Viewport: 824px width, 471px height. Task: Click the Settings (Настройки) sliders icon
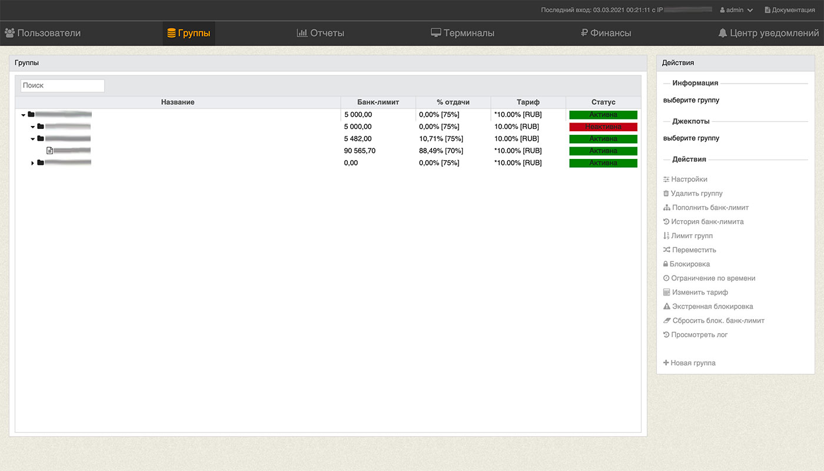pos(666,180)
